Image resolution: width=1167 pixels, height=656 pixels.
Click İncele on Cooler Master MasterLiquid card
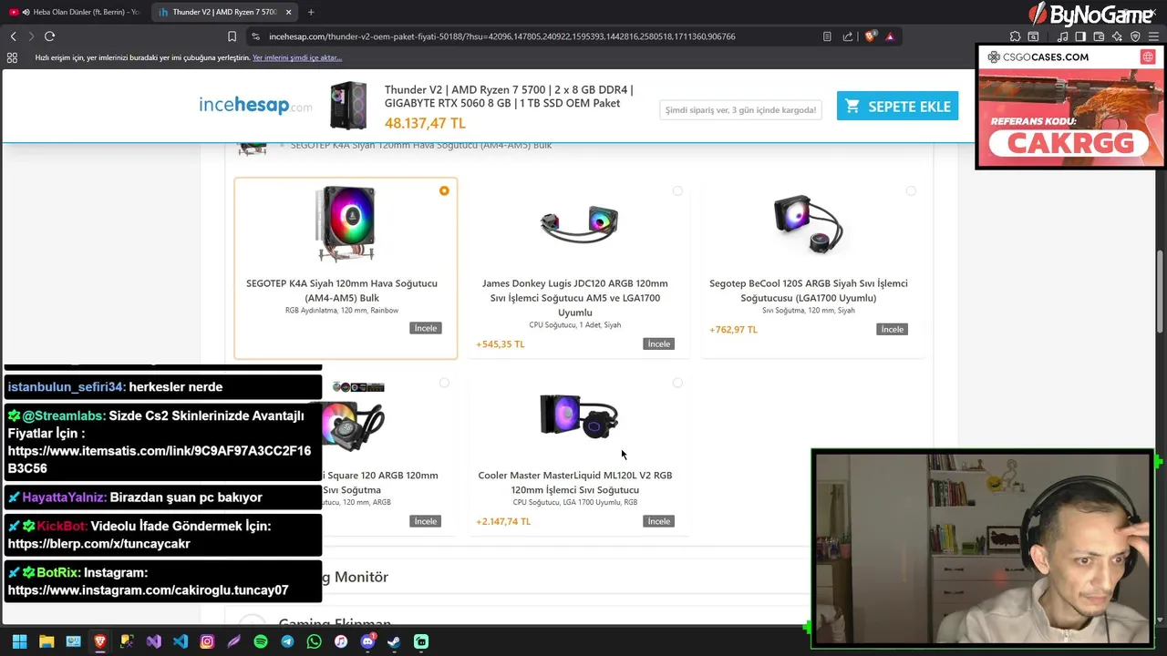[659, 521]
